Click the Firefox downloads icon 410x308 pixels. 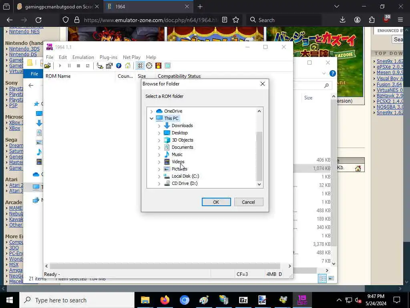(343, 20)
